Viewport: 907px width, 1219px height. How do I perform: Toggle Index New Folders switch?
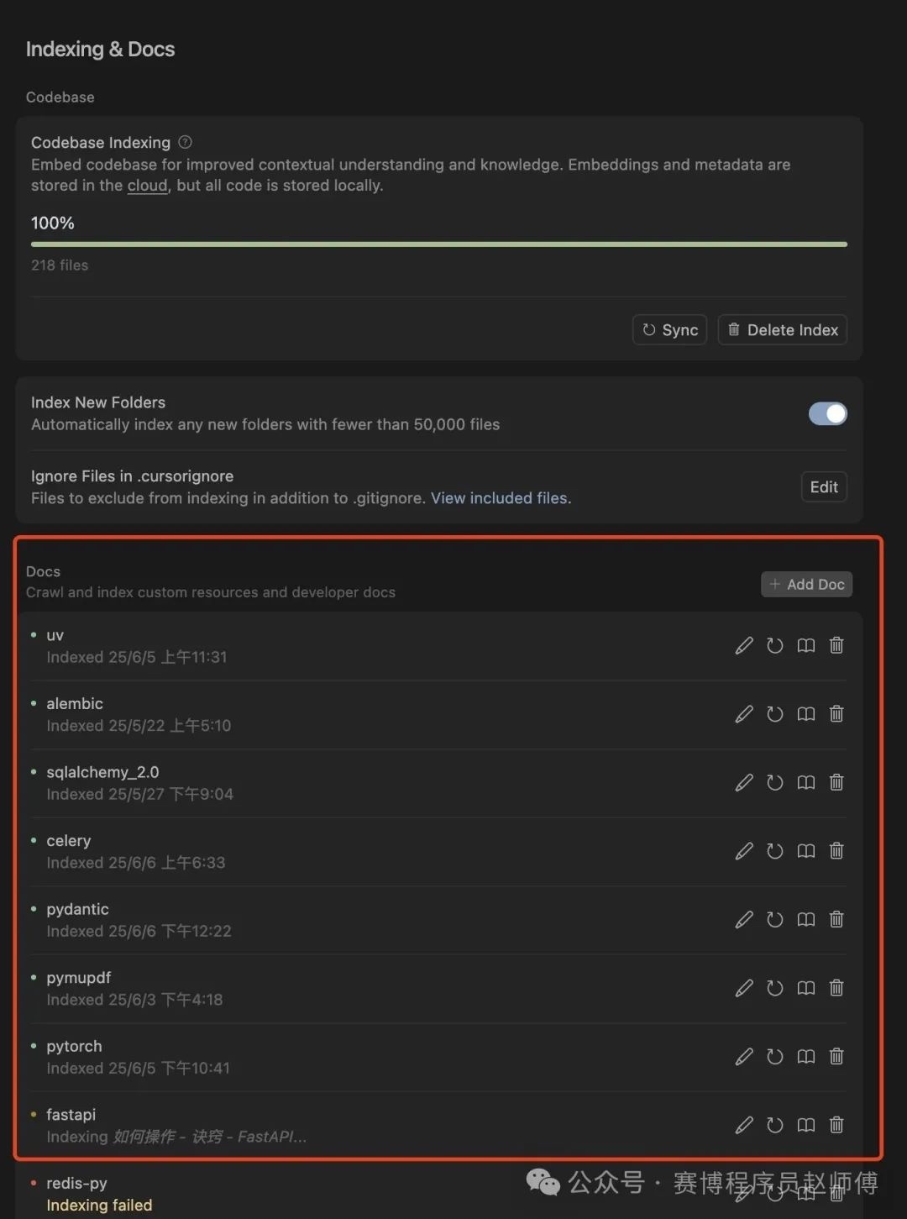coord(828,413)
